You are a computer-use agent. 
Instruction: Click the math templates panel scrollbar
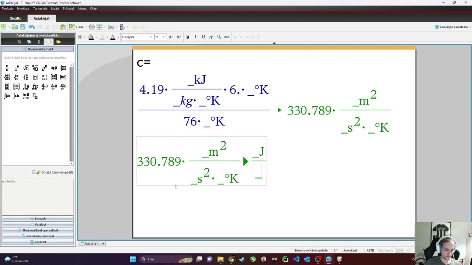(x=71, y=114)
